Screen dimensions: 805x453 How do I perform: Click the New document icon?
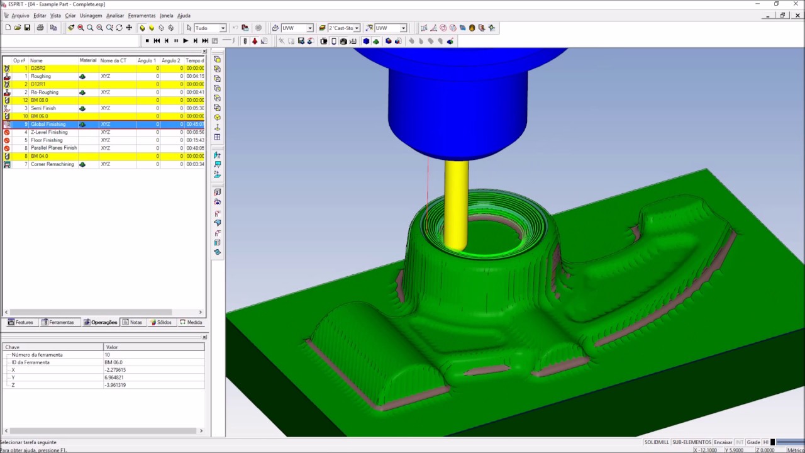click(x=8, y=28)
